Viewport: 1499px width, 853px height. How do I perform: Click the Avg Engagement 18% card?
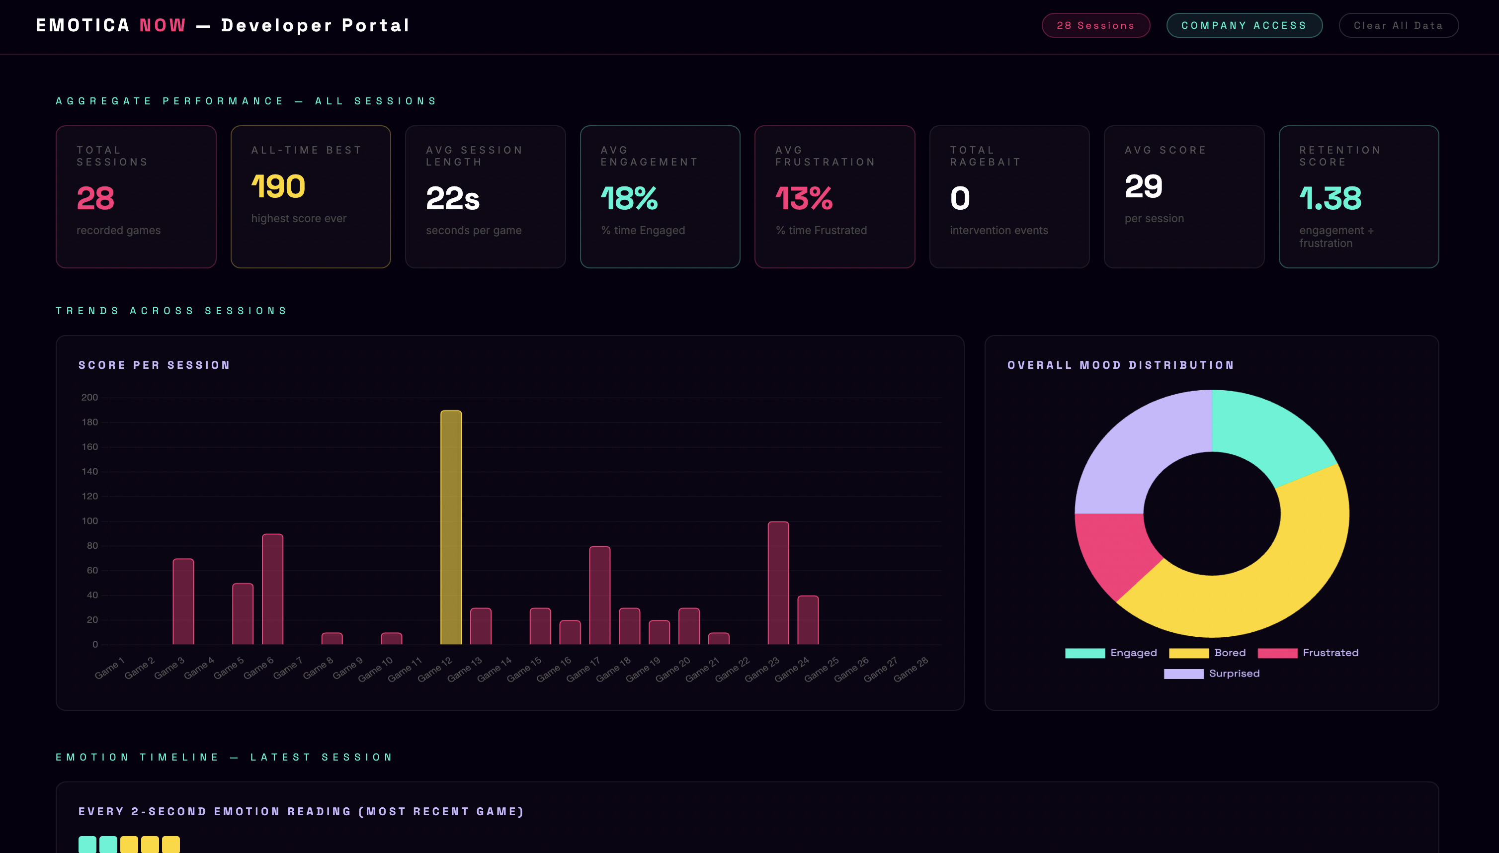click(660, 196)
